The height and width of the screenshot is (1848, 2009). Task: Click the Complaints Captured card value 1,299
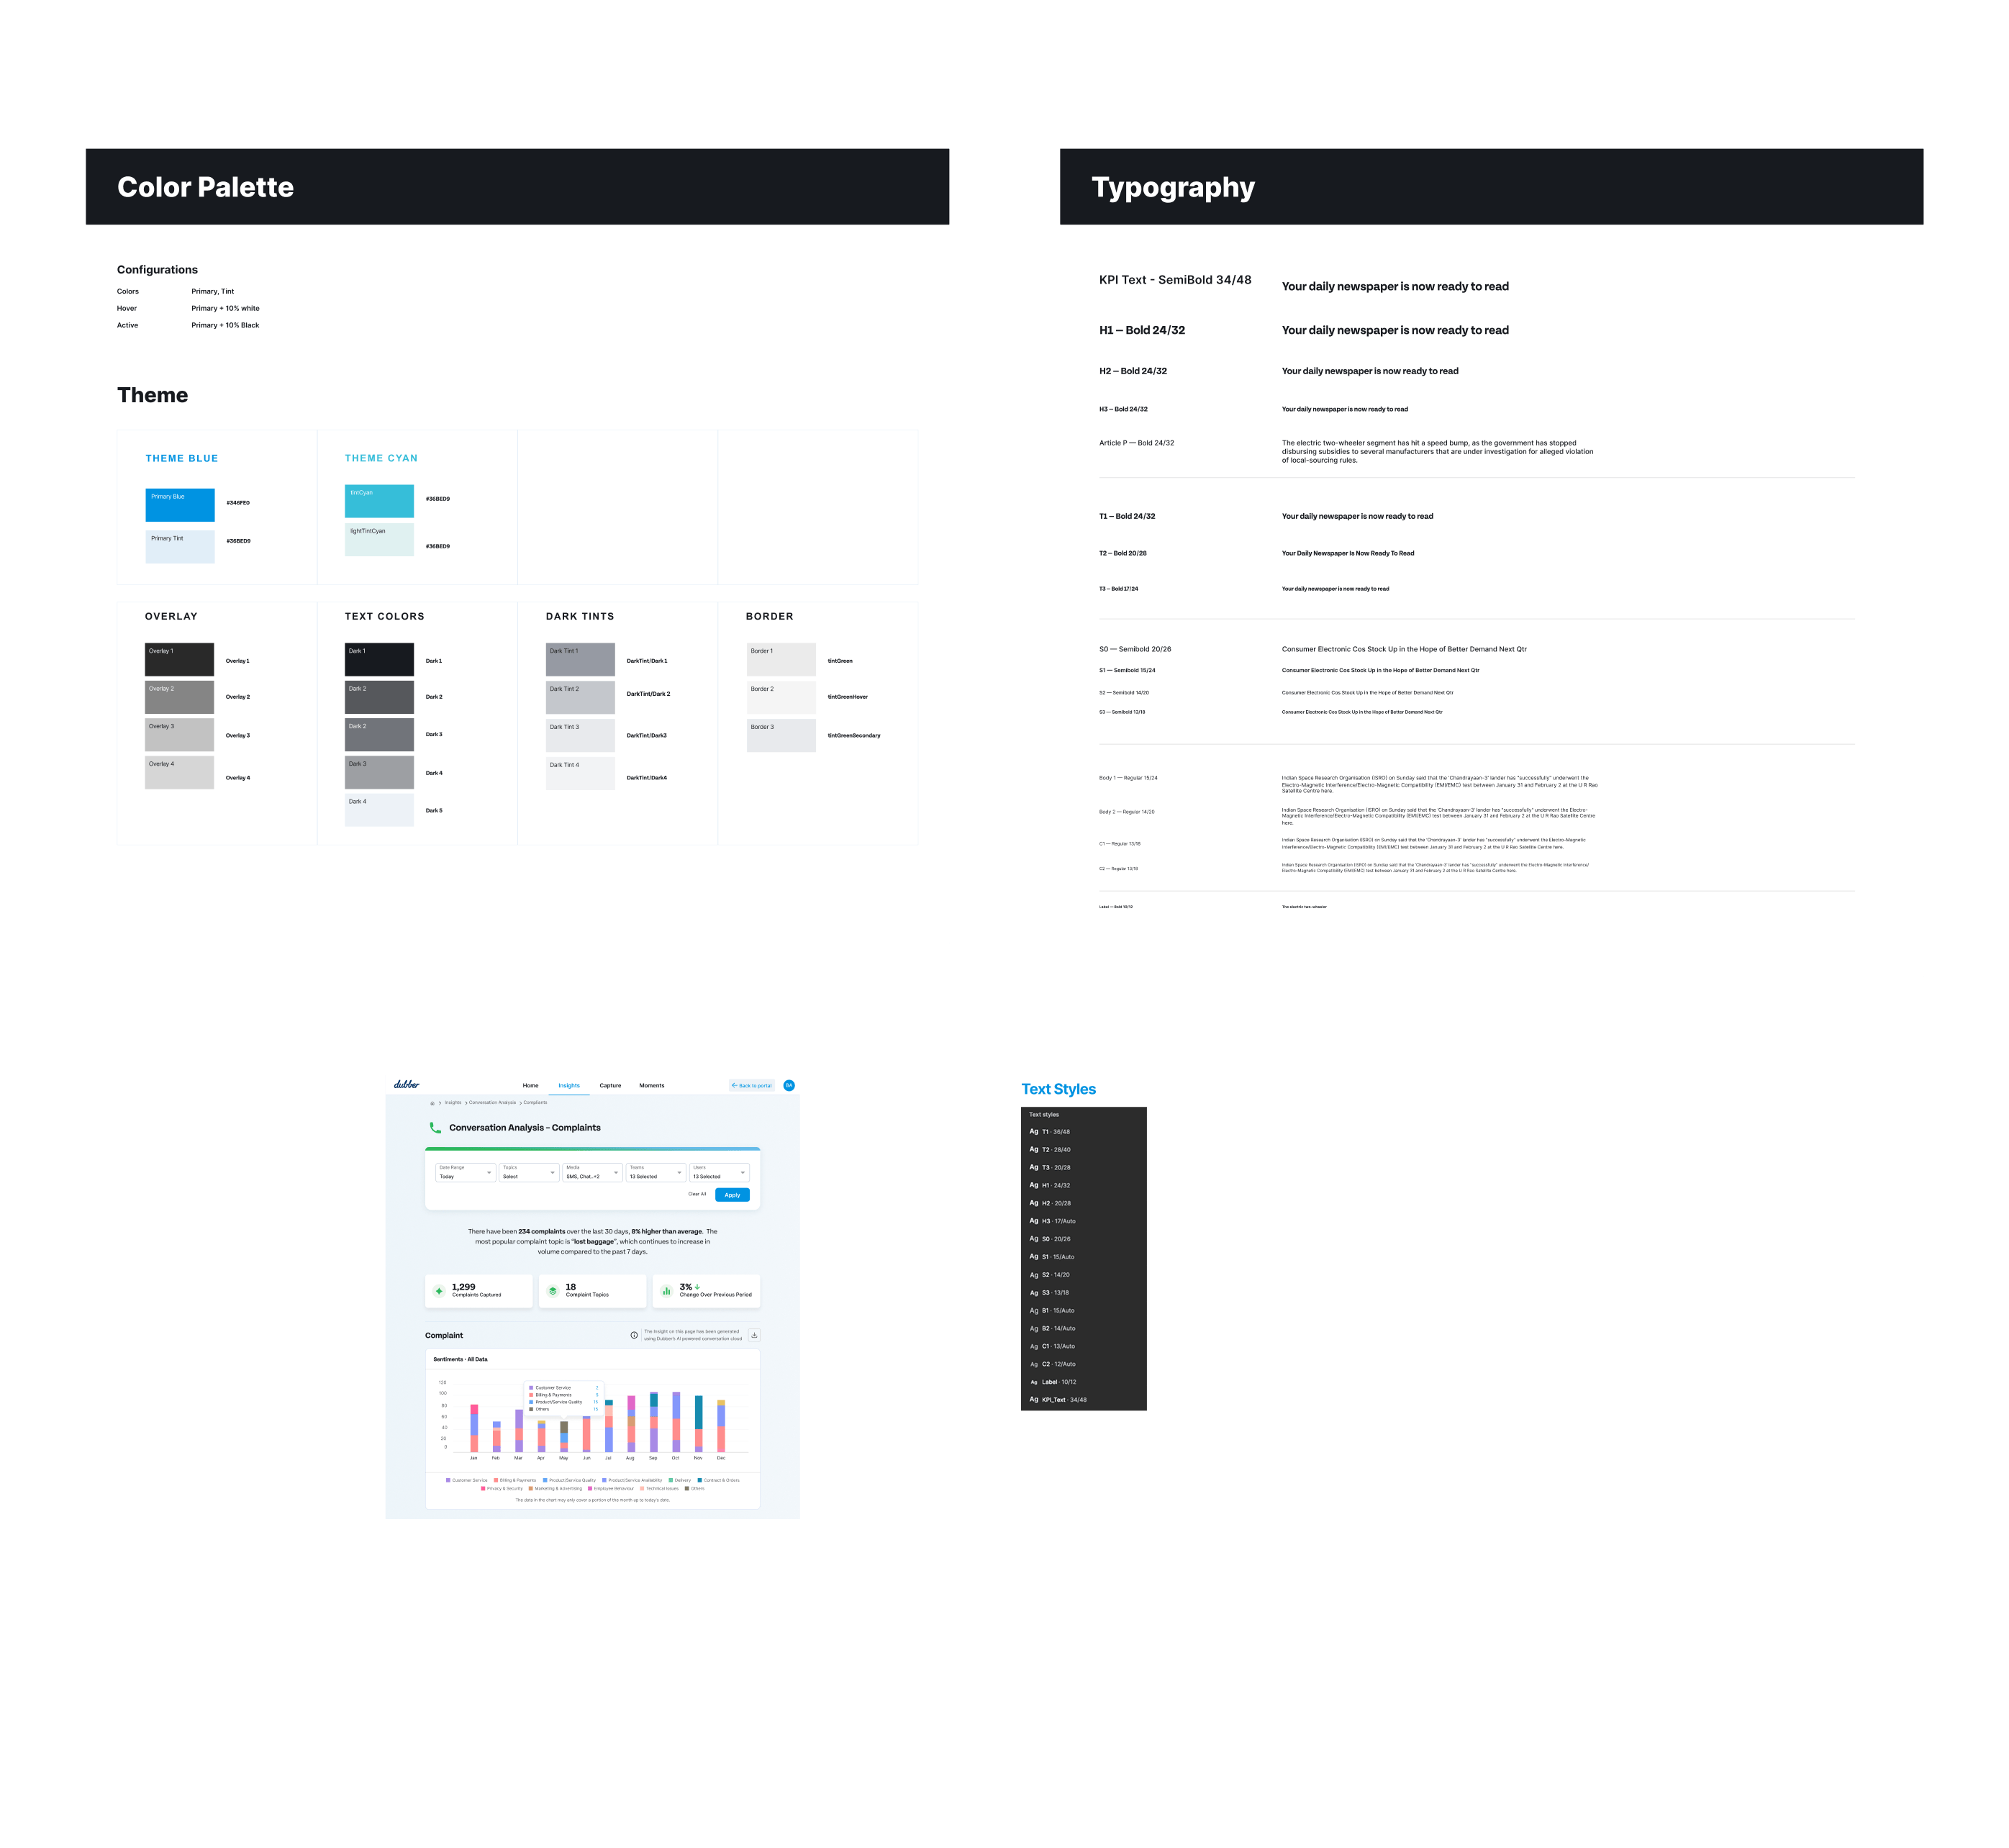point(463,1287)
